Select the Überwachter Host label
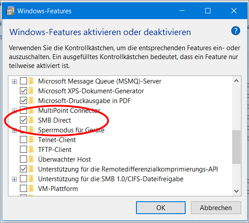The image size is (249, 223). coord(65,159)
